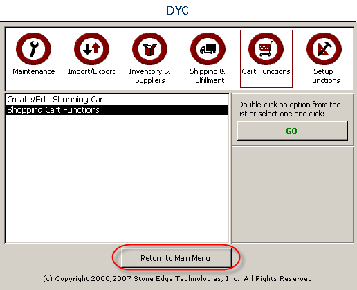
Task: Click the Import/Export text label
Action: coord(91,71)
